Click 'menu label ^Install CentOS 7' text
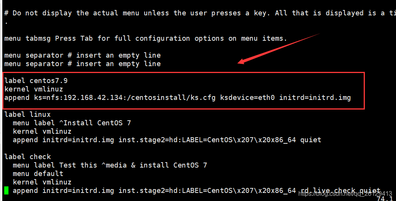Viewport: 396px width, 201px height. coord(72,123)
